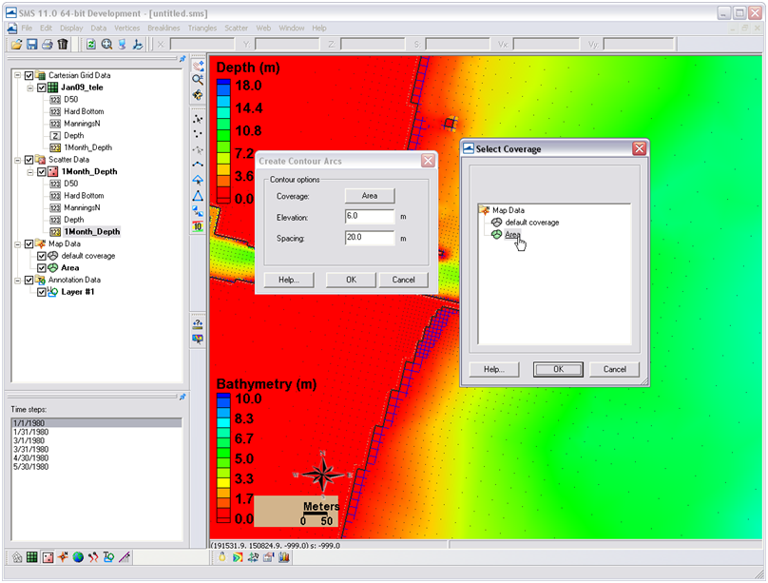This screenshot has width=768, height=583.
Task: Switch to the Cartesian Grid module icon
Action: [x=31, y=557]
